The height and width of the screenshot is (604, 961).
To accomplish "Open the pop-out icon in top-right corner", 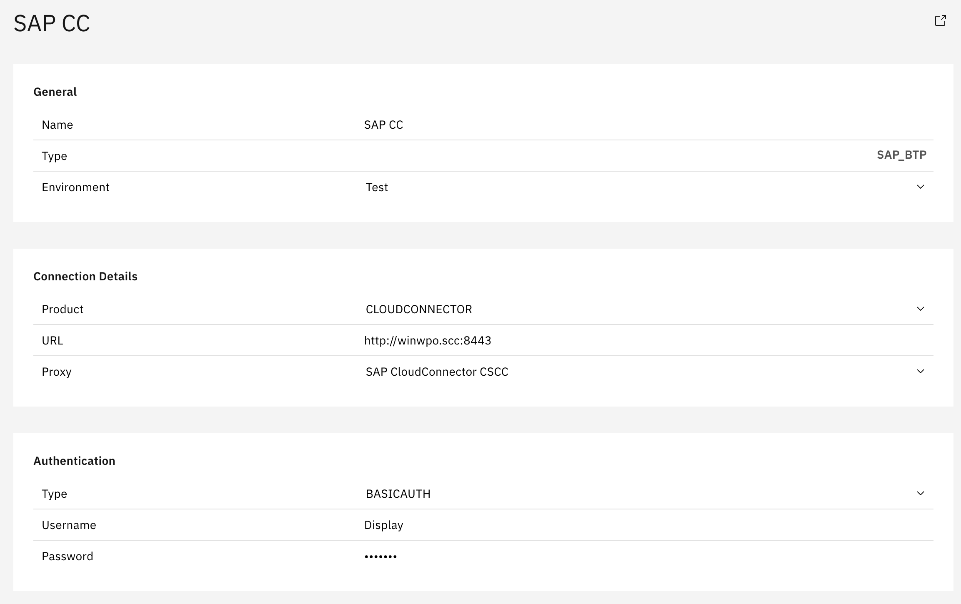I will pos(940,20).
